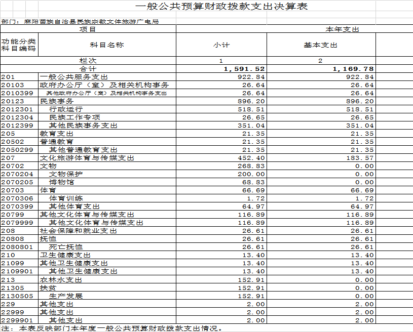Click the 基本支出 column header
This screenshot has height=332, width=413.
320,45
